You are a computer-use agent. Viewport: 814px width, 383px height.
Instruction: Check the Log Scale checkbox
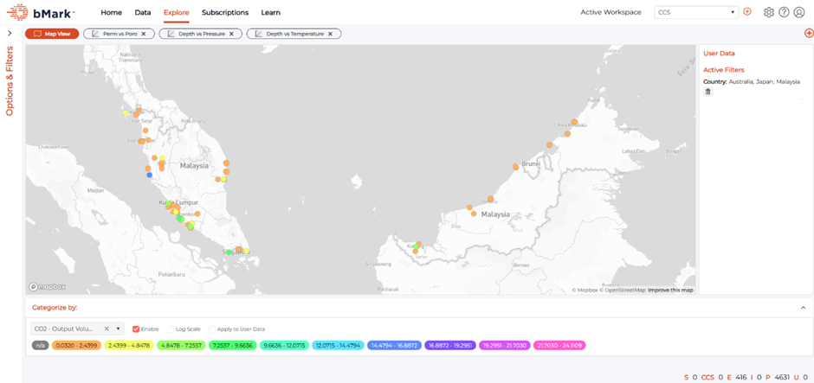pyautogui.click(x=171, y=329)
